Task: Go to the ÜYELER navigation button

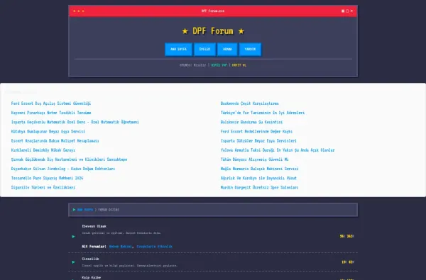Action: (x=205, y=50)
